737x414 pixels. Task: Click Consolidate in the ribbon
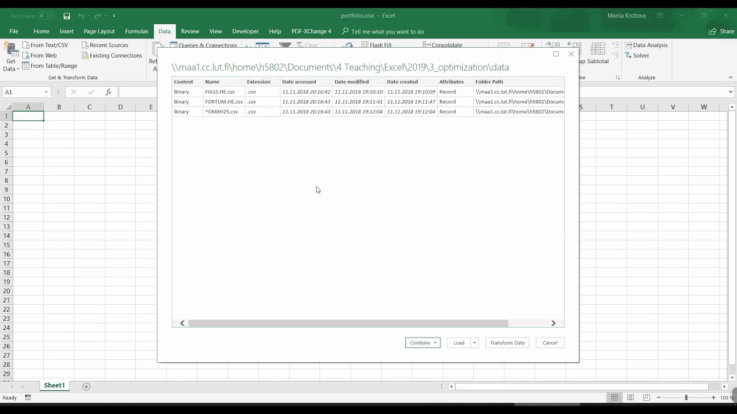tap(442, 45)
